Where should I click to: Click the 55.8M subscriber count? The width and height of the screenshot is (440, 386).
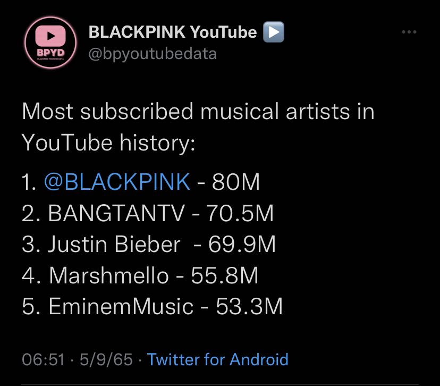tap(224, 275)
